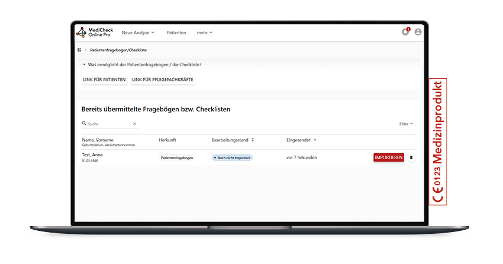Screen dimensions: 503x264
Task: Click into the Suche search field
Action: 108,124
